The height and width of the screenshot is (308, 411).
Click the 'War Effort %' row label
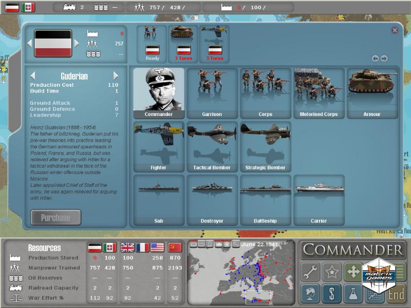(46, 298)
